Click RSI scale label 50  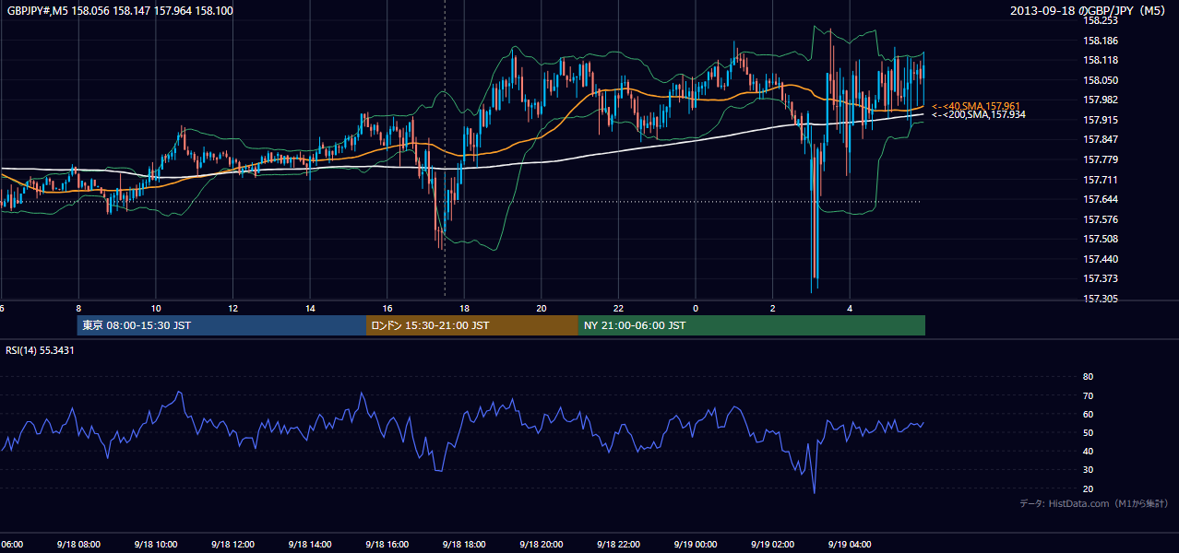click(x=1088, y=432)
